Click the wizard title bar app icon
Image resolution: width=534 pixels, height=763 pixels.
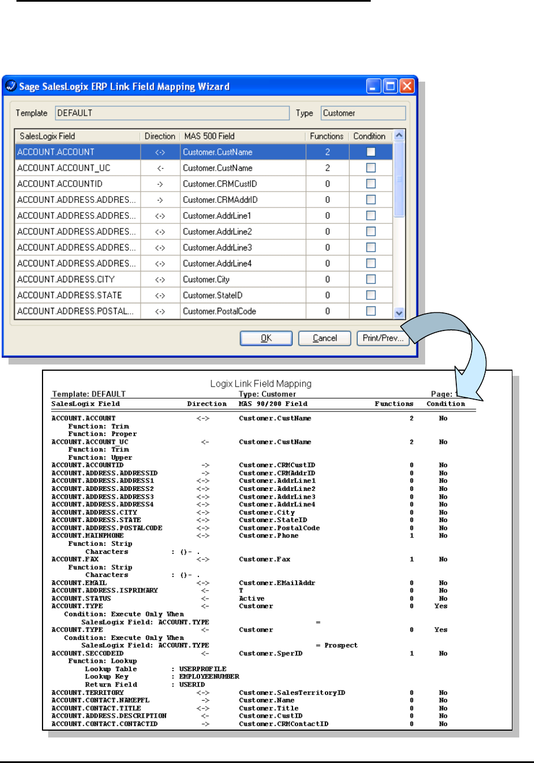(11, 86)
